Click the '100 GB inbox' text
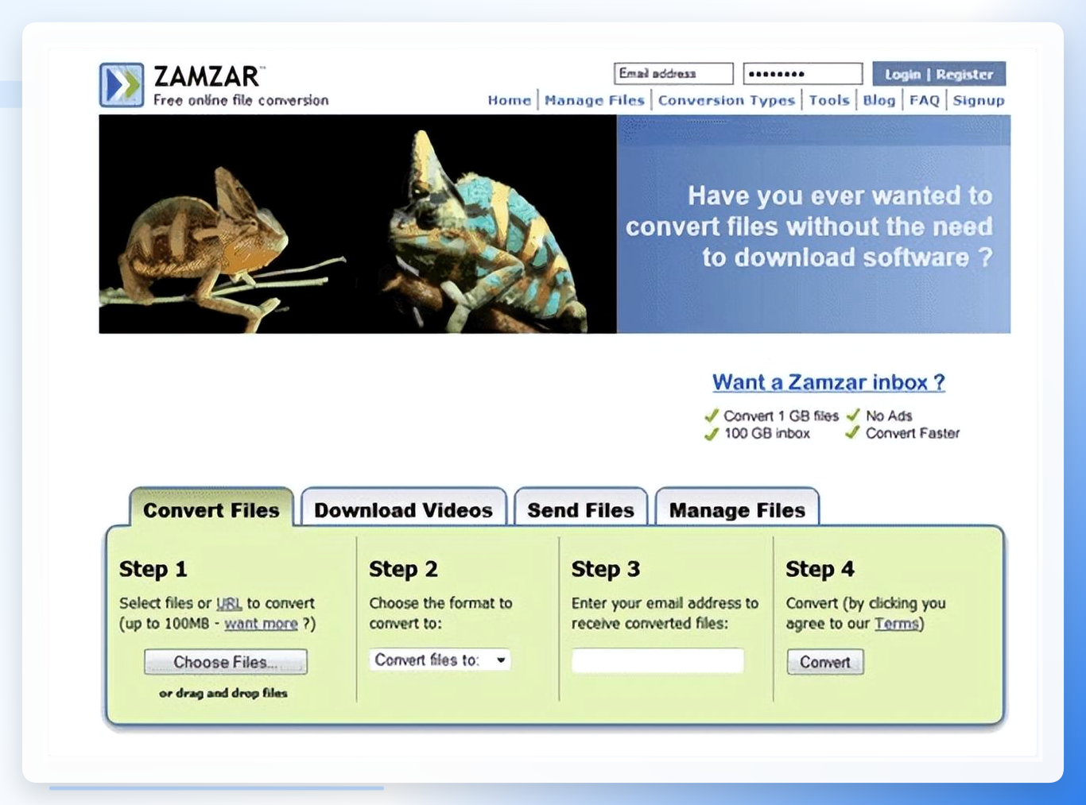This screenshot has width=1086, height=805. pos(766,433)
